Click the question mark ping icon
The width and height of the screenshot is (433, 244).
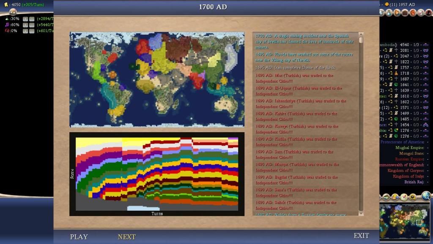(413, 198)
